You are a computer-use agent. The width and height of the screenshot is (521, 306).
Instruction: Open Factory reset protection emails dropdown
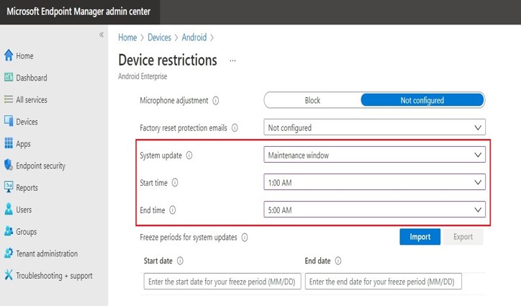coord(374,127)
